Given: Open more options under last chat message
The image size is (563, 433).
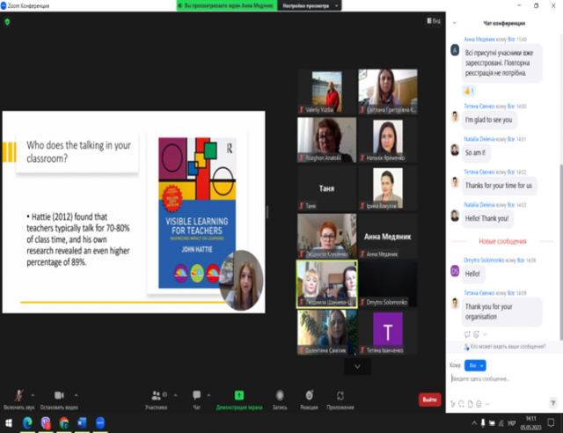Looking at the screenshot, I should [x=485, y=334].
